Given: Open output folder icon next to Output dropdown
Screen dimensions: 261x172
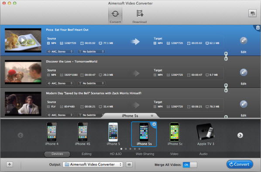Looking at the screenshot, I should click(129, 165).
